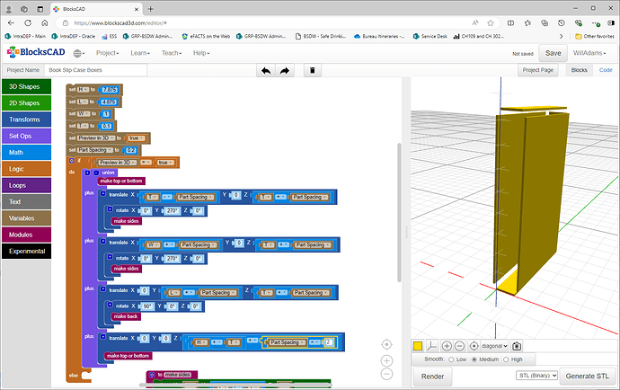620x390 pixels.
Task: Open the Project menu
Action: coord(107,53)
